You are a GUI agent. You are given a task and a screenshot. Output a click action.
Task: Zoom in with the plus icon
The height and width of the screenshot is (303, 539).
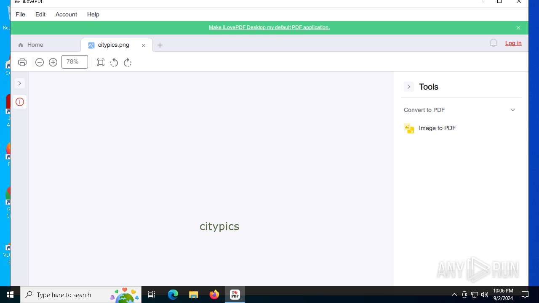[53, 62]
